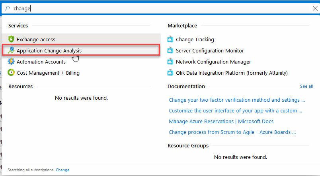This screenshot has width=320, height=176.
Task: Click the Automation Accounts gear icon
Action: (11, 62)
